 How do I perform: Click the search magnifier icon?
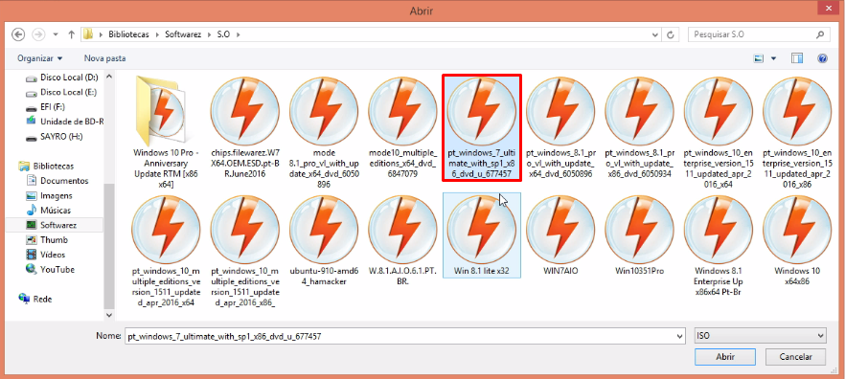pos(820,34)
